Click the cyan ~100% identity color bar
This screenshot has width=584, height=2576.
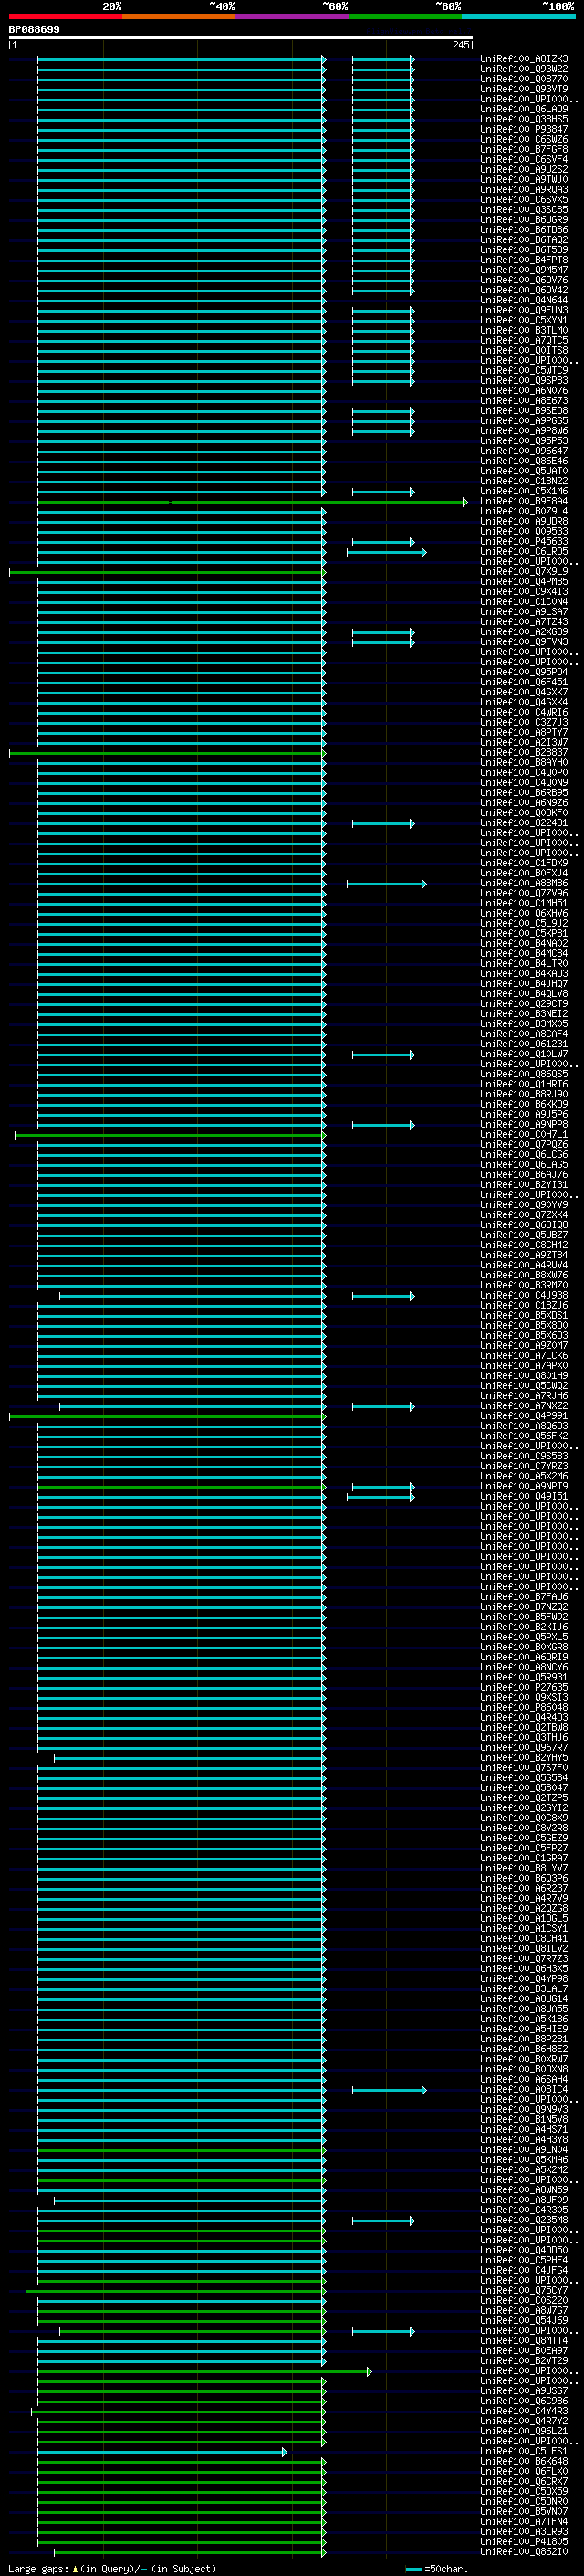pyautogui.click(x=518, y=16)
